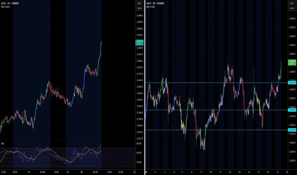Click current price label 3,392.2 with 10:51 countdown
Image resolution: width=297 pixels, height=175 pixels.
pos(140,43)
